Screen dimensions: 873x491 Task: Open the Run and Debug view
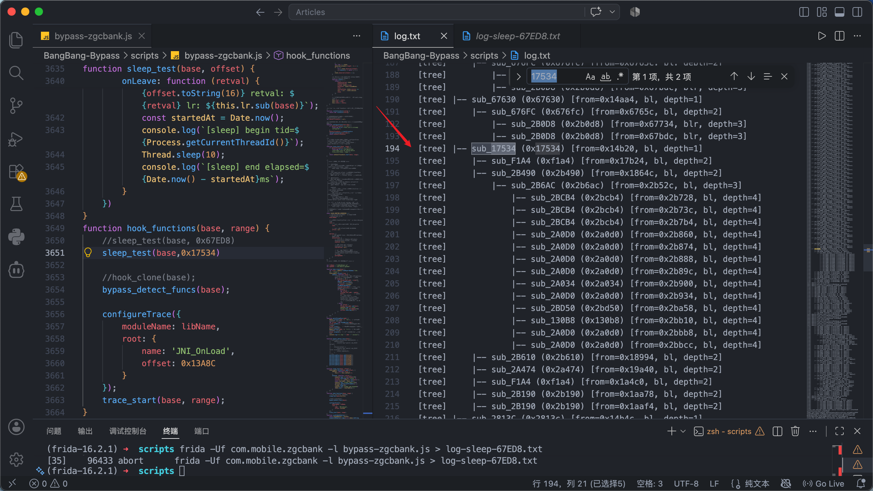tap(16, 139)
